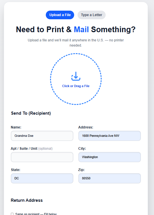Image resolution: width=154 pixels, height=215 pixels.
Task: Click the upload arrow tray icon
Action: [76, 76]
